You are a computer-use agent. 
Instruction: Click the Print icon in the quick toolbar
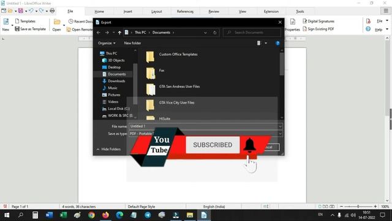click(x=52, y=10)
